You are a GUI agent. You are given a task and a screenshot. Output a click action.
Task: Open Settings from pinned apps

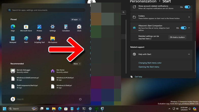coord(53,27)
